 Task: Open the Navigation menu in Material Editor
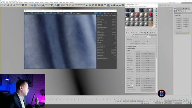tap(136, 7)
